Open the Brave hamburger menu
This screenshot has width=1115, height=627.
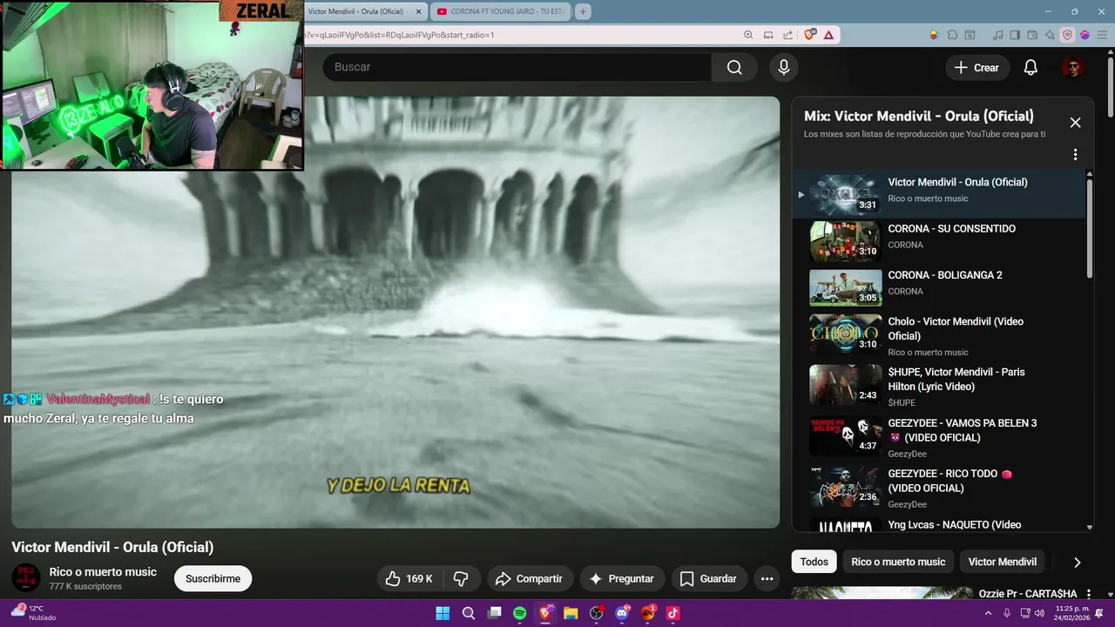click(1102, 35)
